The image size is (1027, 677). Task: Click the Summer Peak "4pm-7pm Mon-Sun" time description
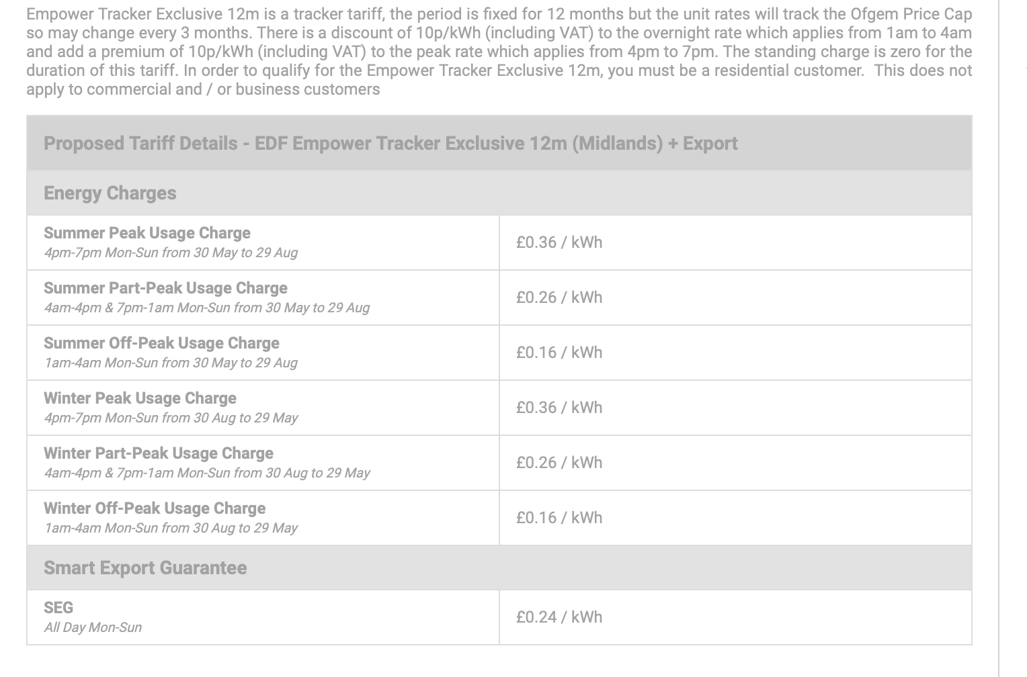pyautogui.click(x=171, y=253)
